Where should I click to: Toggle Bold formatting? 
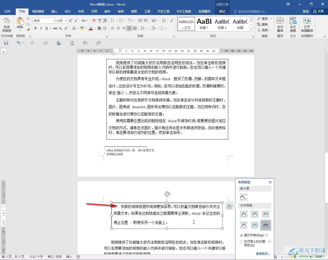click(35, 28)
